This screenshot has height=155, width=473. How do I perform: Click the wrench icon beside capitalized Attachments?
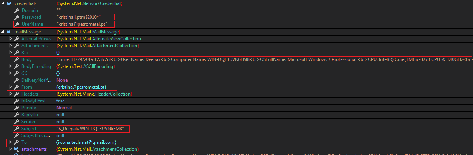pyautogui.click(x=17, y=46)
